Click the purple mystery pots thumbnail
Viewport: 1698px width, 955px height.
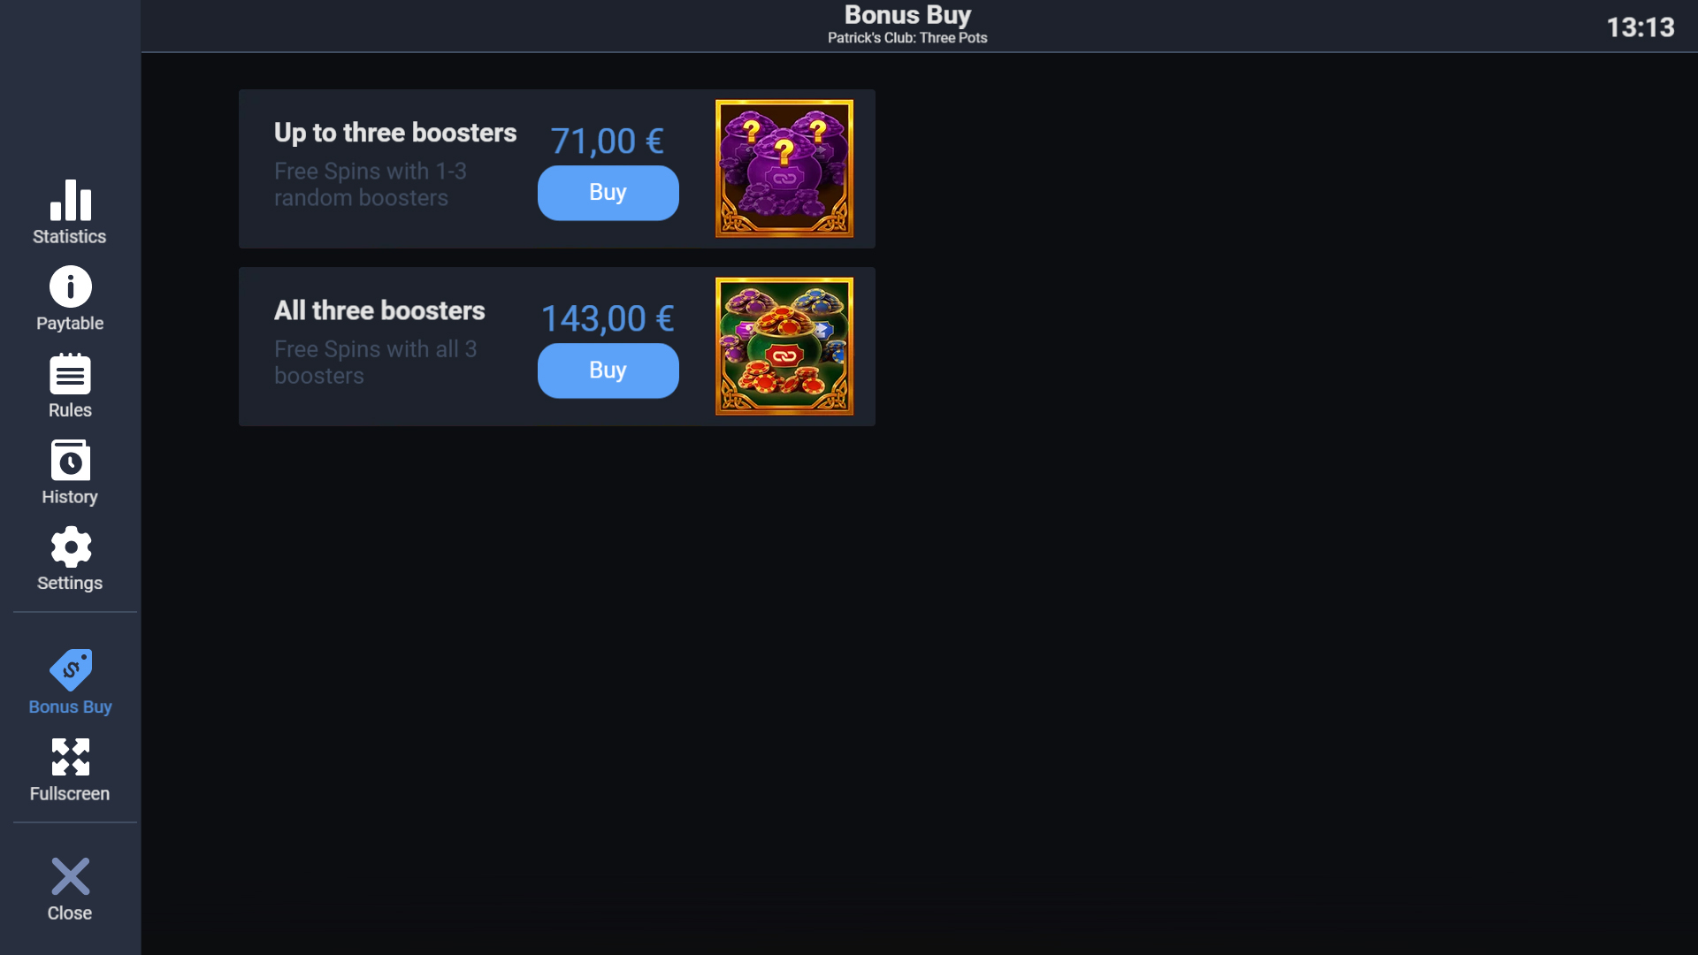pos(784,168)
